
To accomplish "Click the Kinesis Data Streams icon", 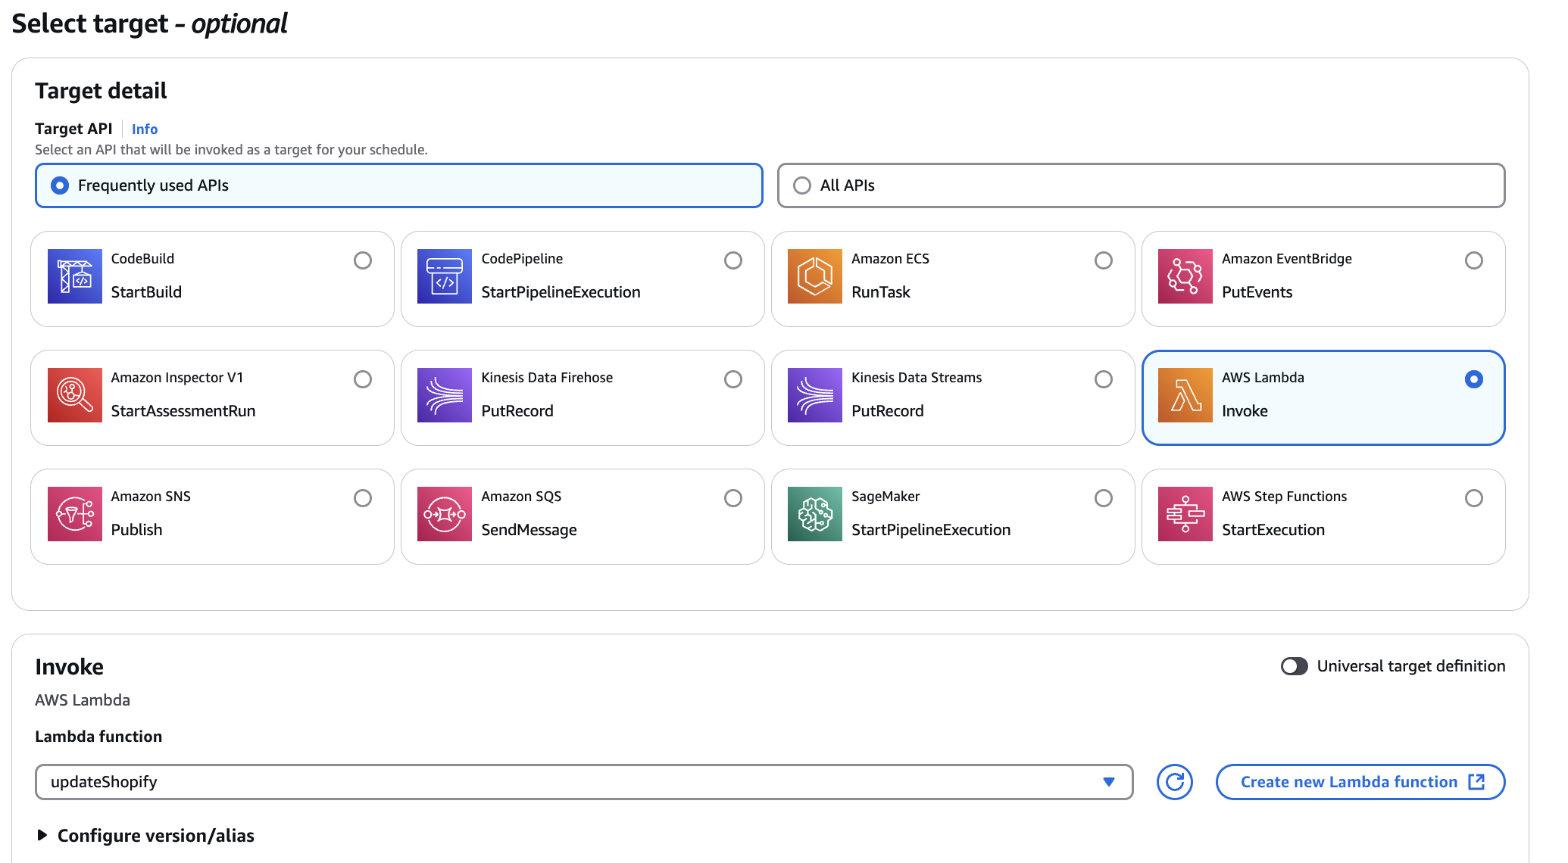I will pyautogui.click(x=815, y=395).
